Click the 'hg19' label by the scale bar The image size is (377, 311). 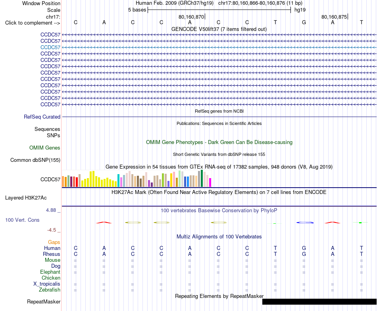point(300,10)
